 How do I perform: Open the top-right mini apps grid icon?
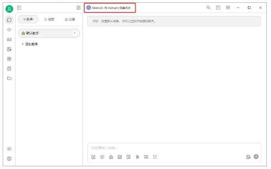click(x=228, y=8)
